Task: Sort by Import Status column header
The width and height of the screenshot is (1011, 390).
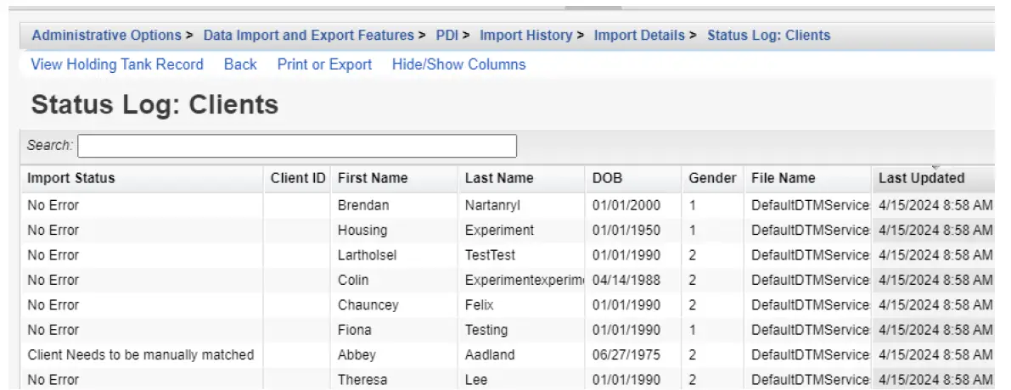Action: point(143,178)
